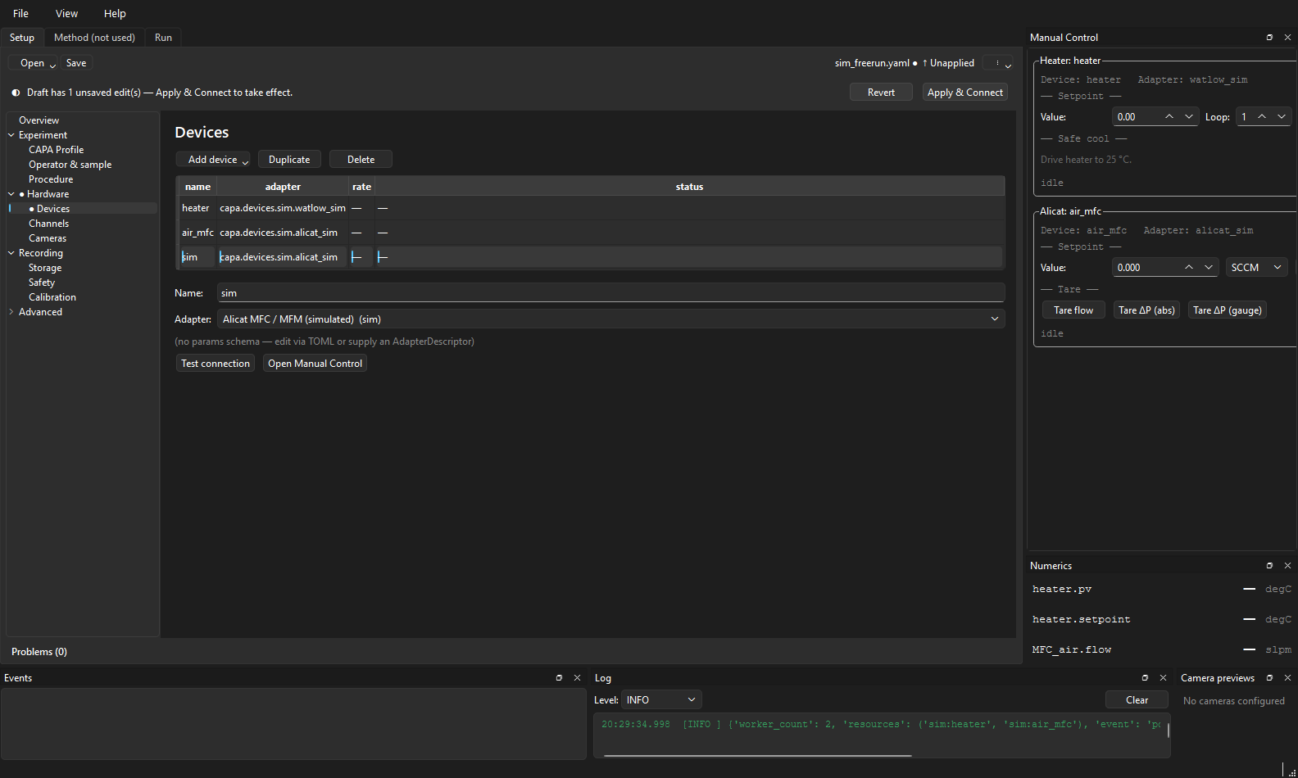Viewport: 1298px width, 778px height.
Task: Select Safety under Recording
Action: pos(42,283)
